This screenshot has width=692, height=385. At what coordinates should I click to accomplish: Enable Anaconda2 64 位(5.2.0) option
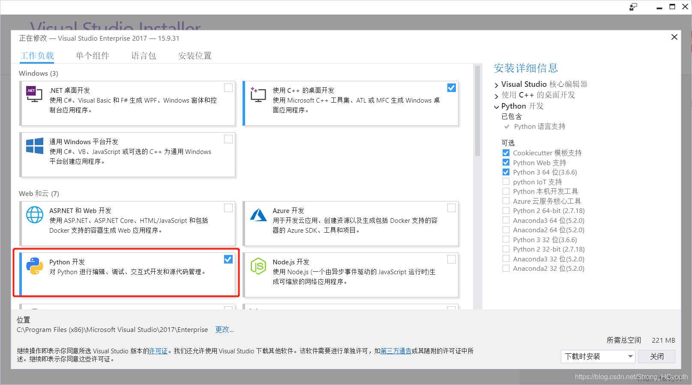tap(506, 230)
